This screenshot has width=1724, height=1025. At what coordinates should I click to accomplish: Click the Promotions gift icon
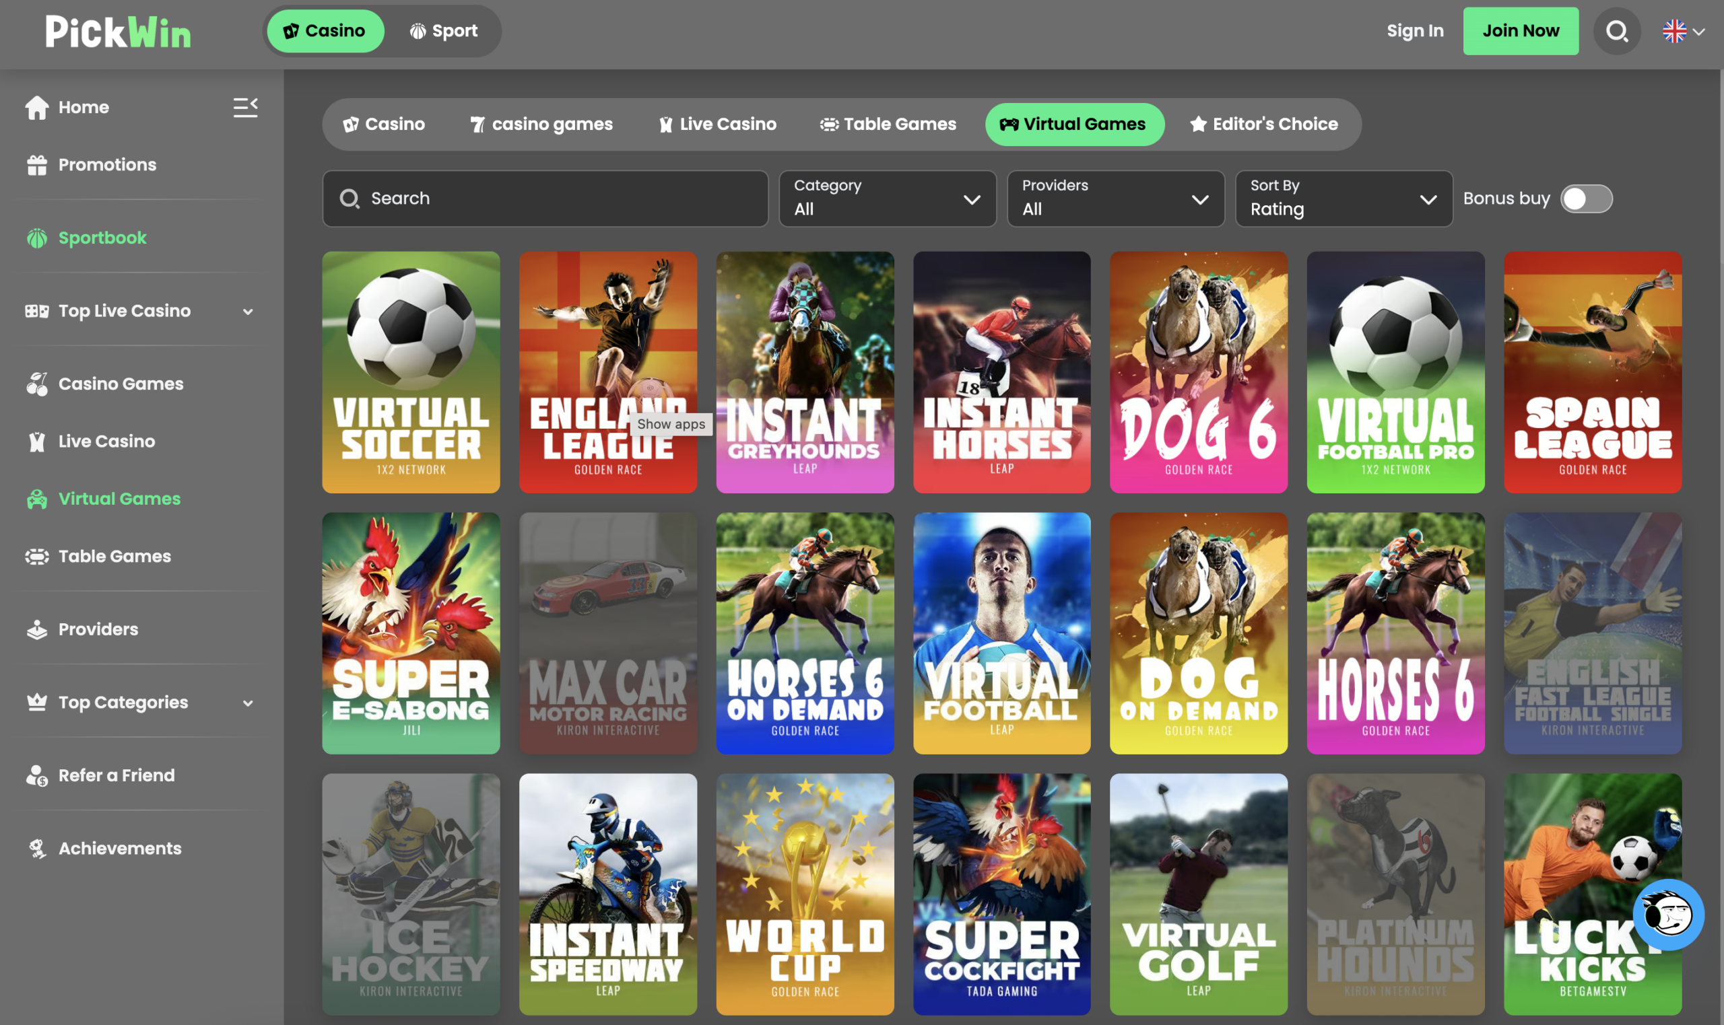click(x=36, y=165)
